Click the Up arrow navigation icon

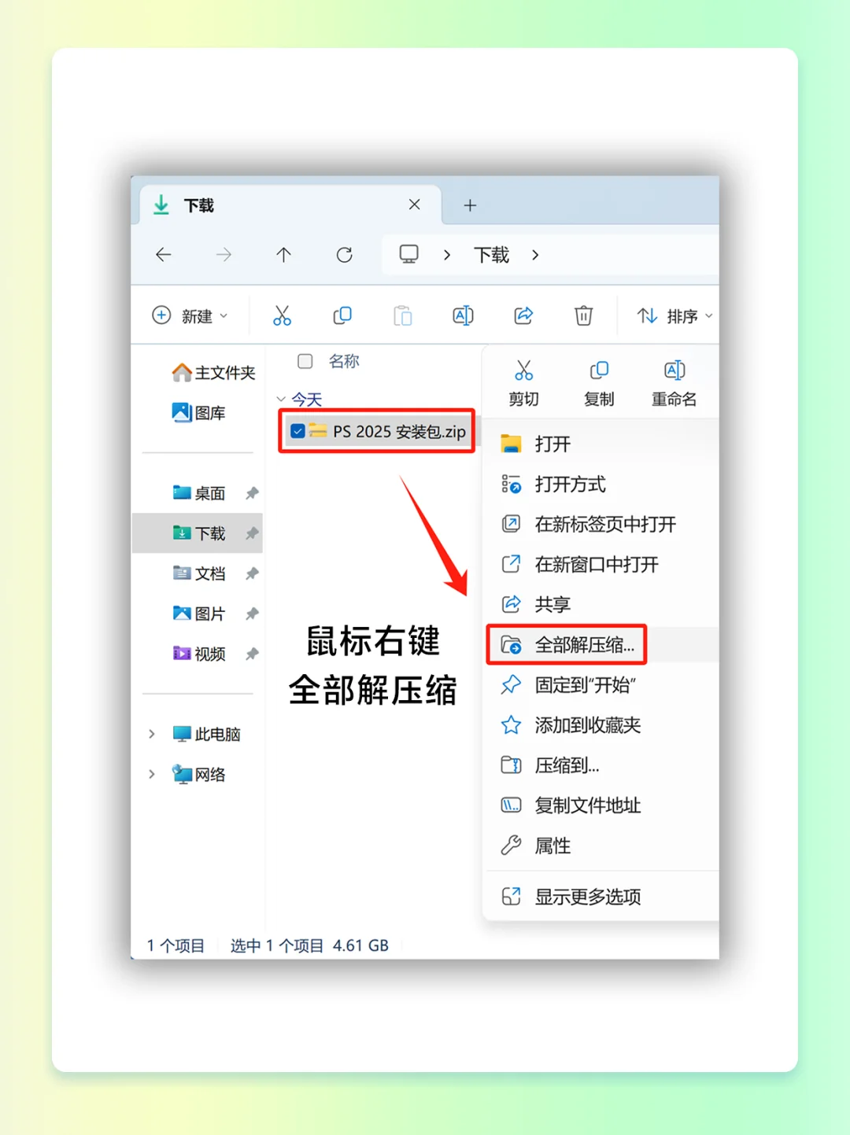(x=284, y=255)
